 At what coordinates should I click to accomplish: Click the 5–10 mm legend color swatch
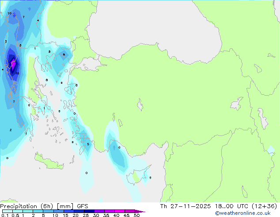coord(48,211)
